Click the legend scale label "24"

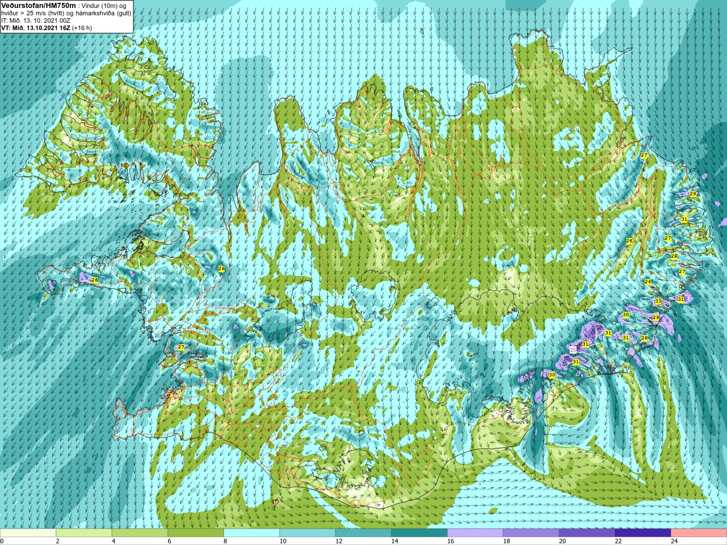click(x=674, y=541)
